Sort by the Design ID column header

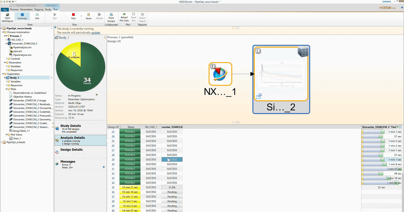(113, 127)
